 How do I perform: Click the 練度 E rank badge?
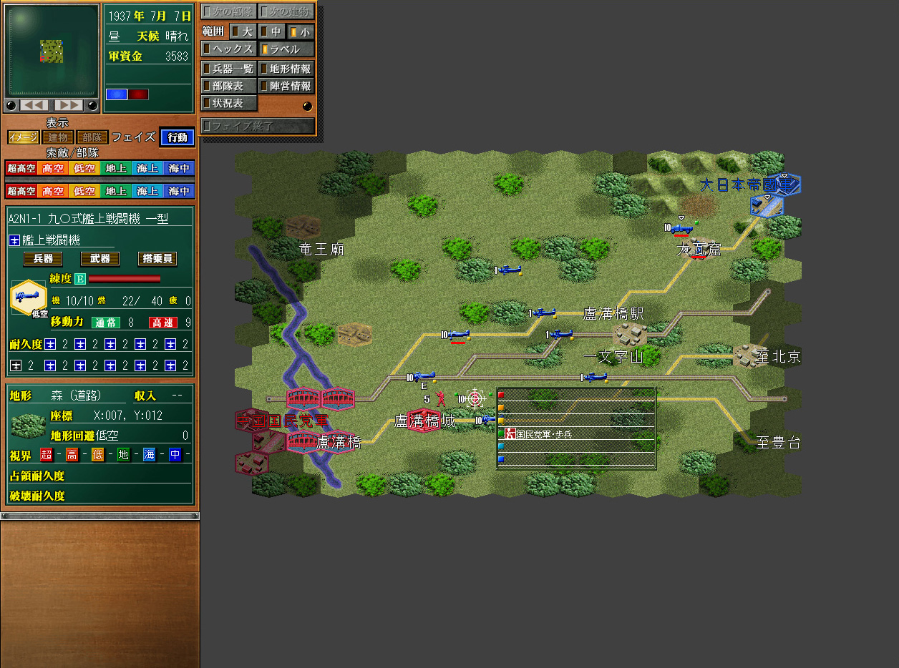pos(80,279)
